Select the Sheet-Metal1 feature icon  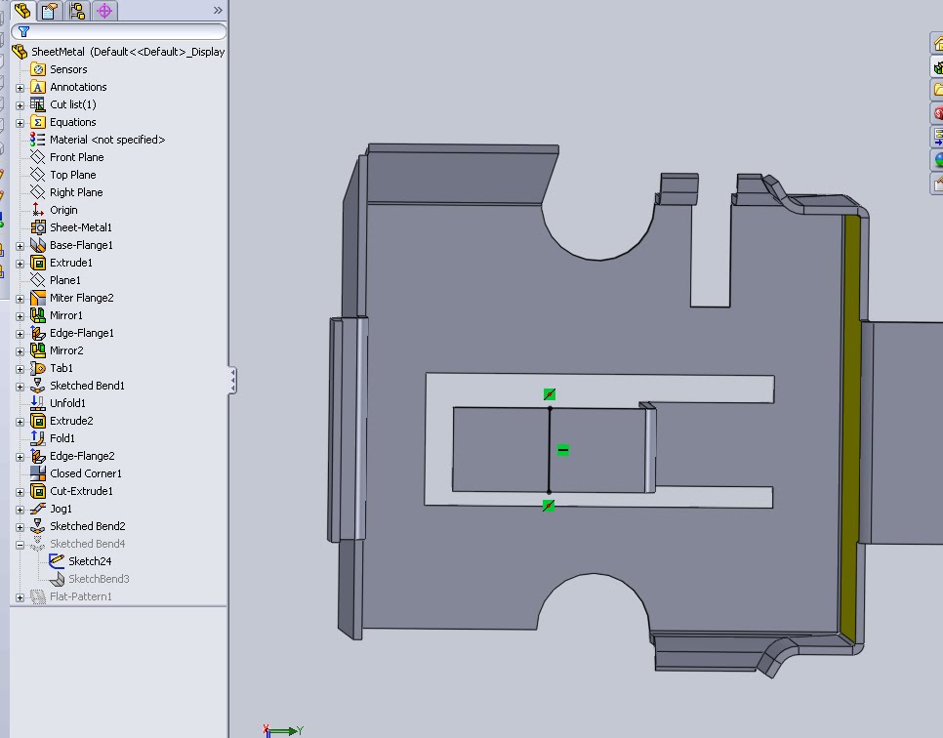[38, 227]
